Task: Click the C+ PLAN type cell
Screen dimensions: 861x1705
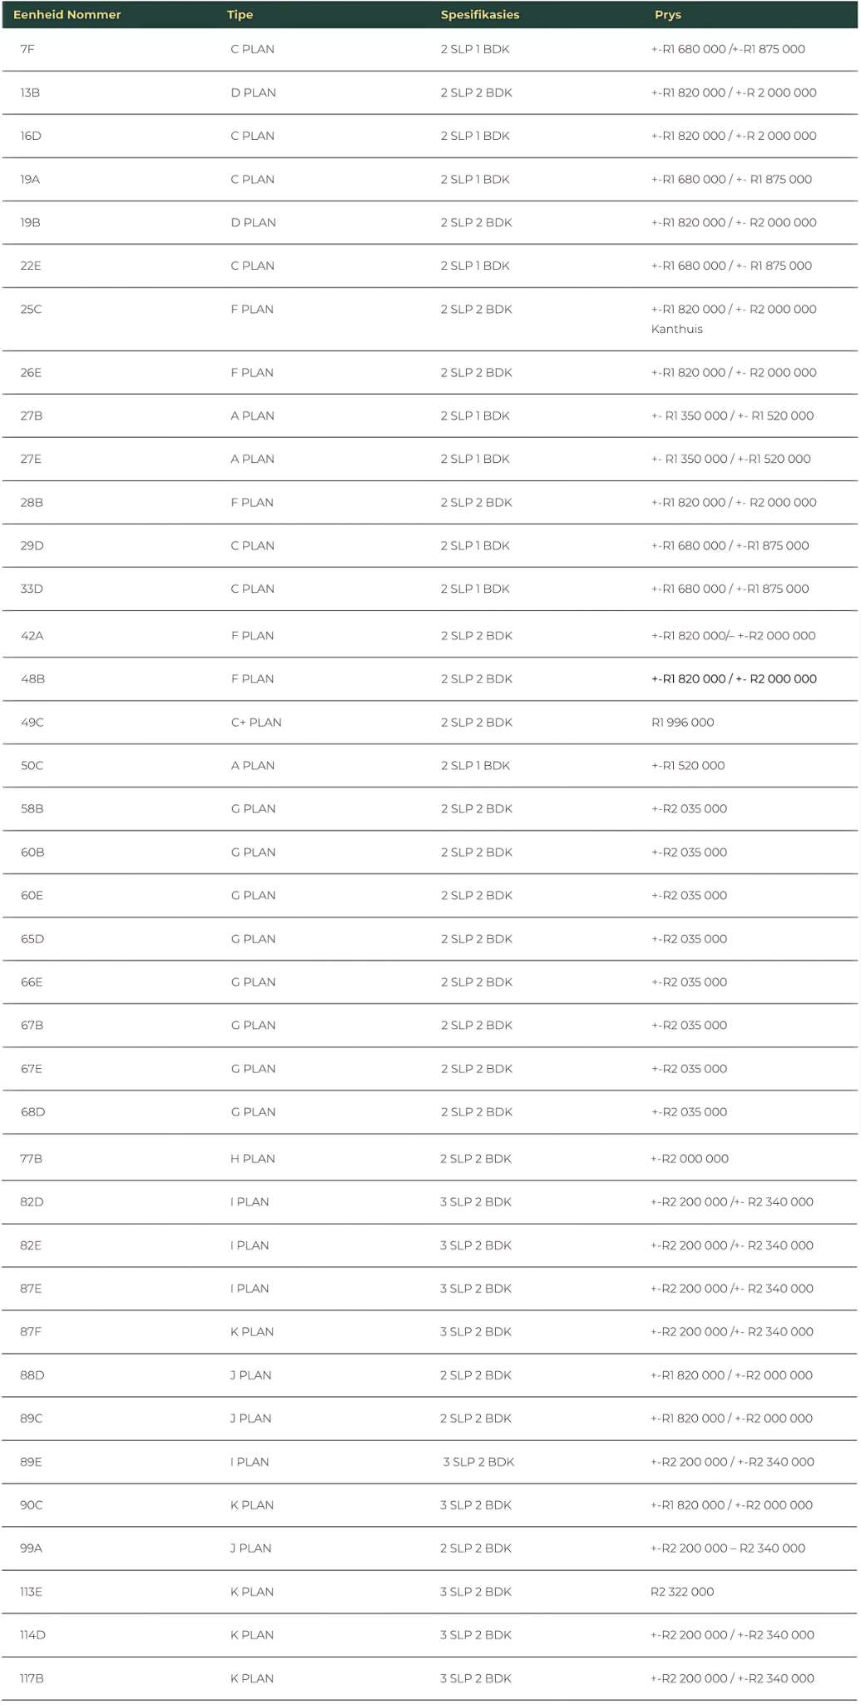Action: pyautogui.click(x=256, y=723)
